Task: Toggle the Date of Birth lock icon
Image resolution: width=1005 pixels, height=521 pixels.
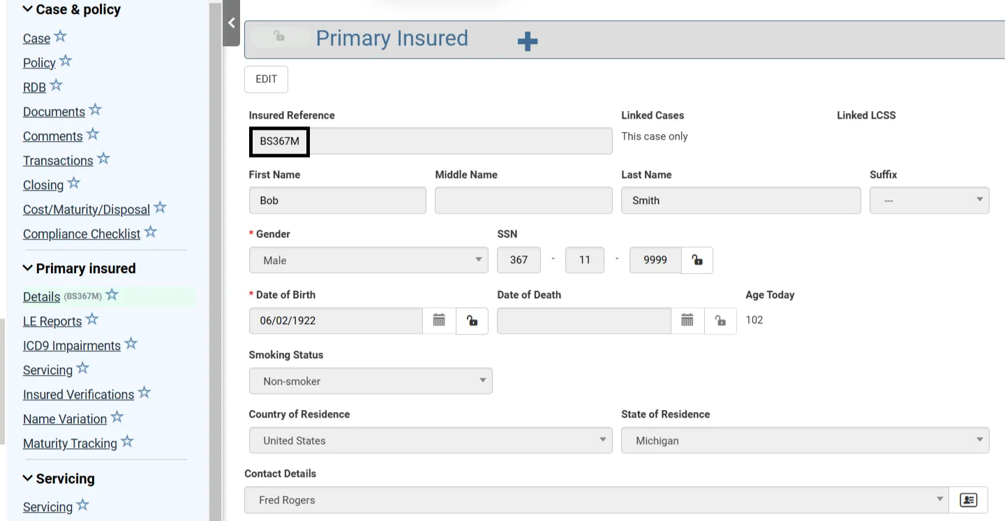Action: click(x=472, y=321)
